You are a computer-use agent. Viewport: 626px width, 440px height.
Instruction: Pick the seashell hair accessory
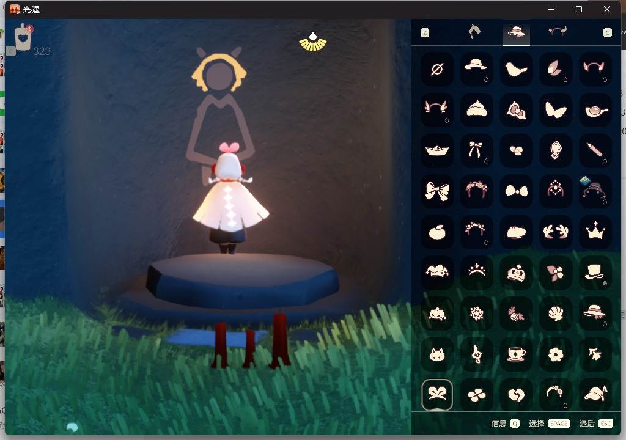[x=555, y=313]
